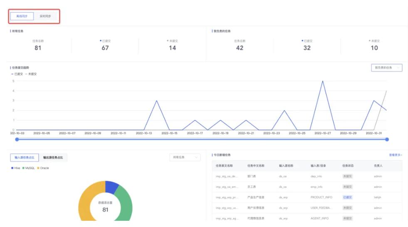The height and width of the screenshot is (227, 408).
Task: Switch to the 实时同步 tab
Action: pyautogui.click(x=45, y=16)
